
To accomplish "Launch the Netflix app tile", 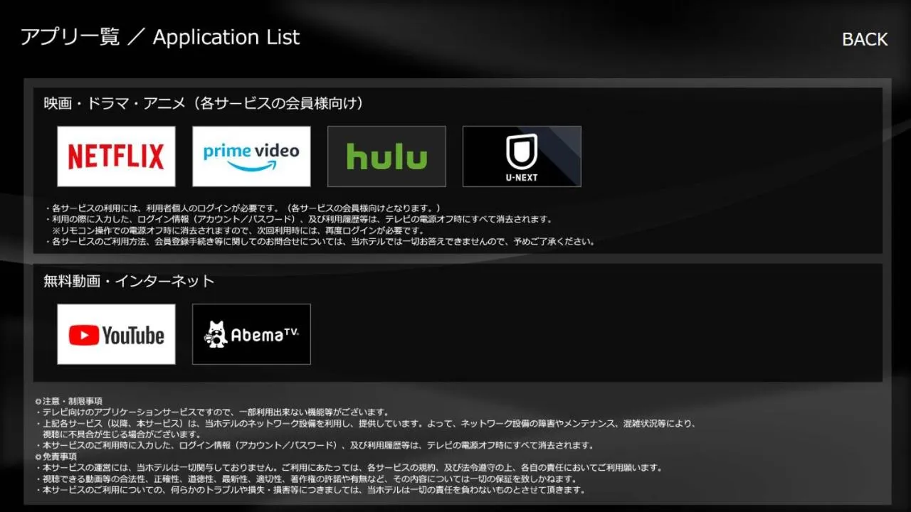I will point(116,156).
